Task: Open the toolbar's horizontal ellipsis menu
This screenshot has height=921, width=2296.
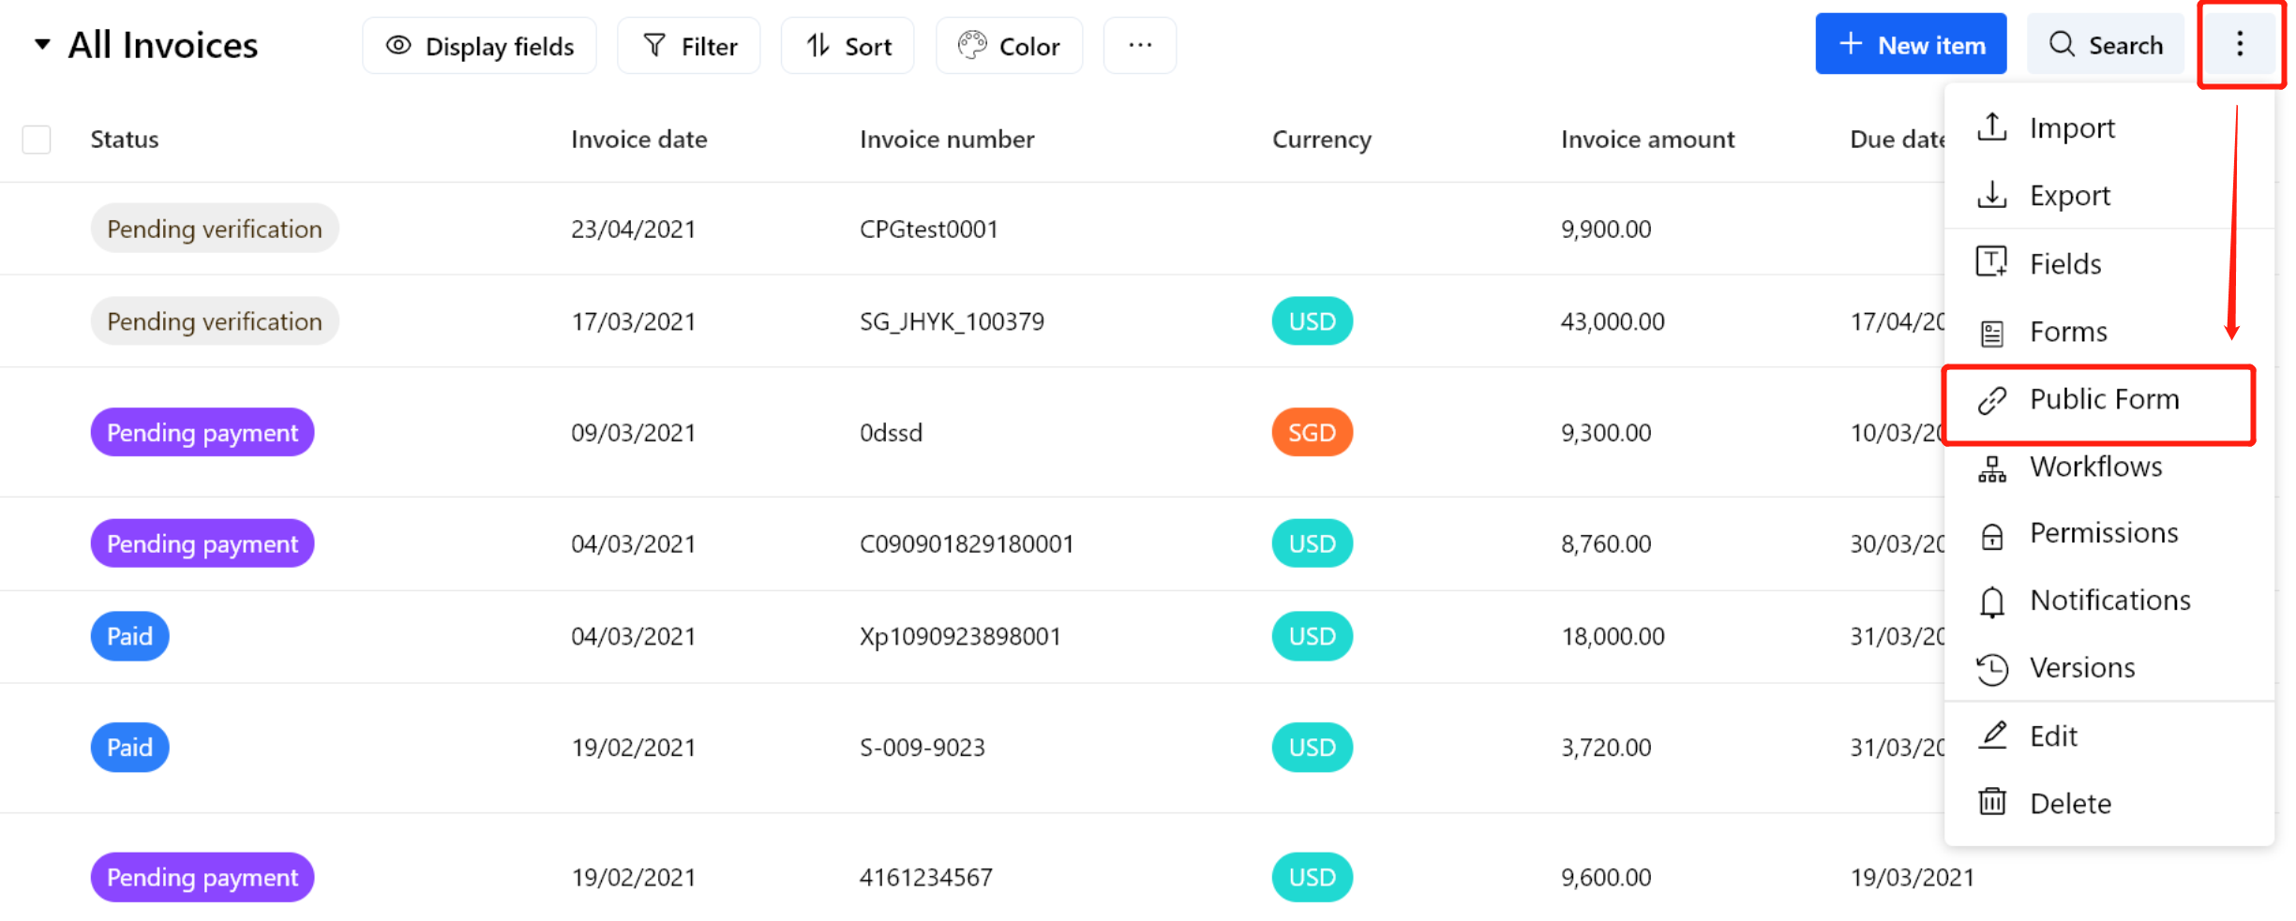Action: [1139, 46]
